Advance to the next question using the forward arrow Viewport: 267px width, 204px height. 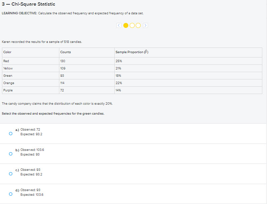146,25
